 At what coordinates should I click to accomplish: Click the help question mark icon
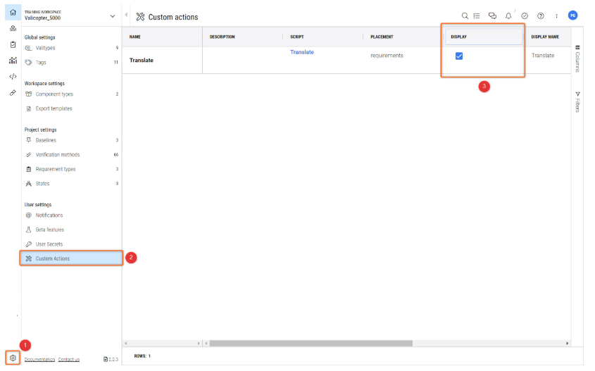[540, 16]
